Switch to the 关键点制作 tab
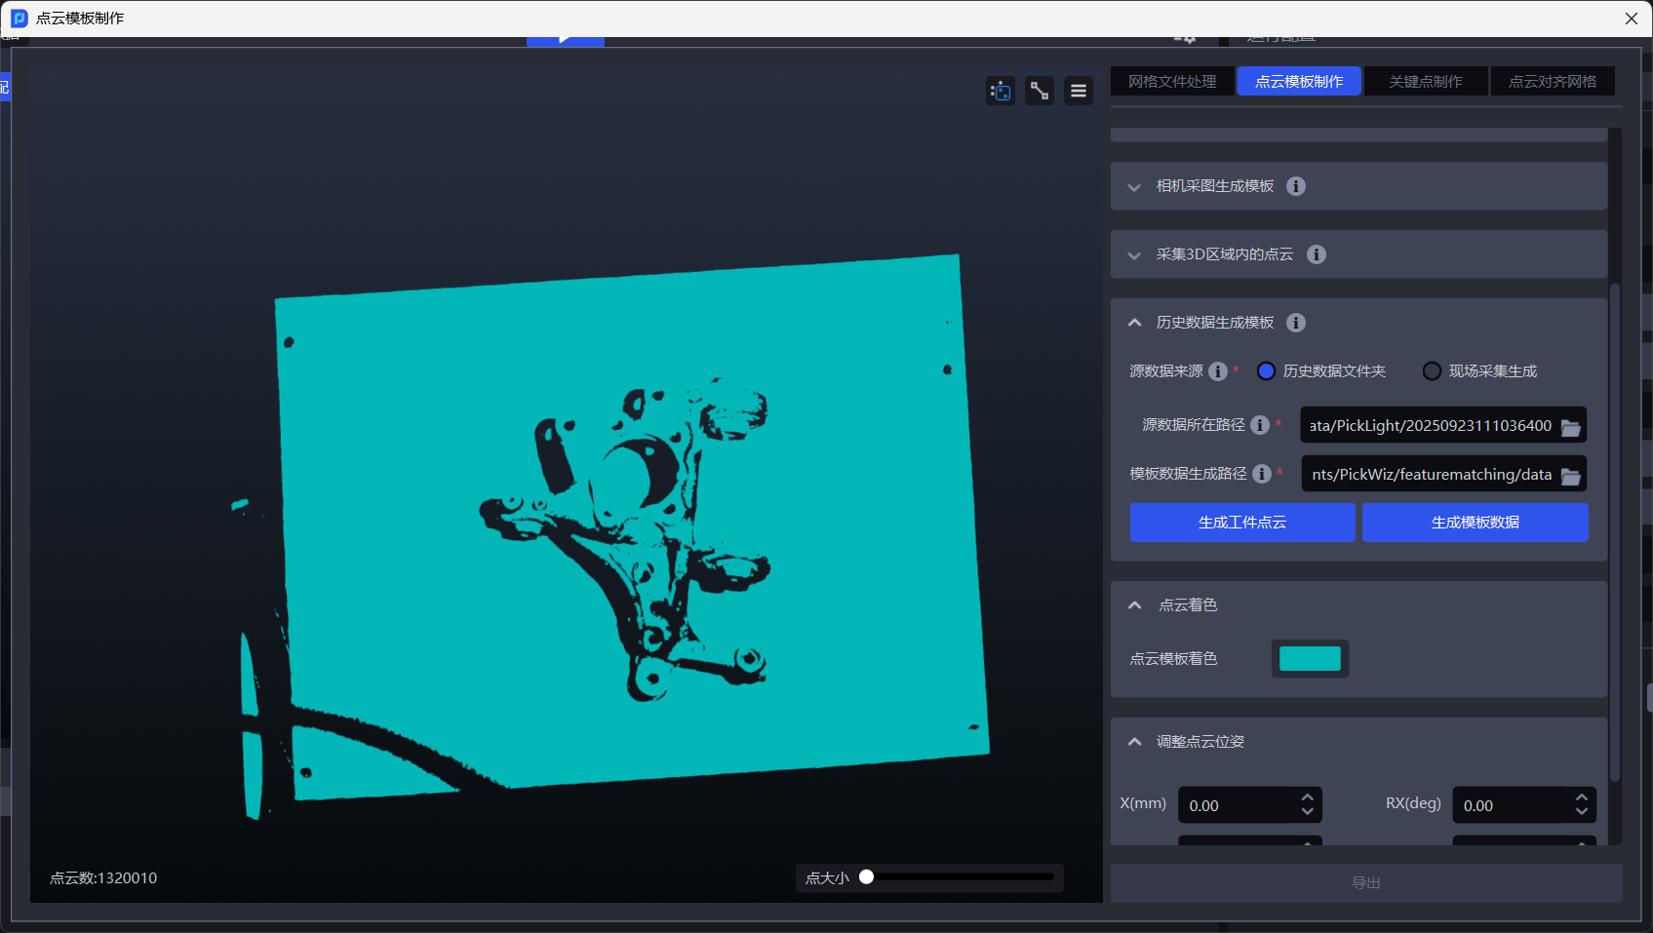Image resolution: width=1653 pixels, height=933 pixels. pos(1426,82)
